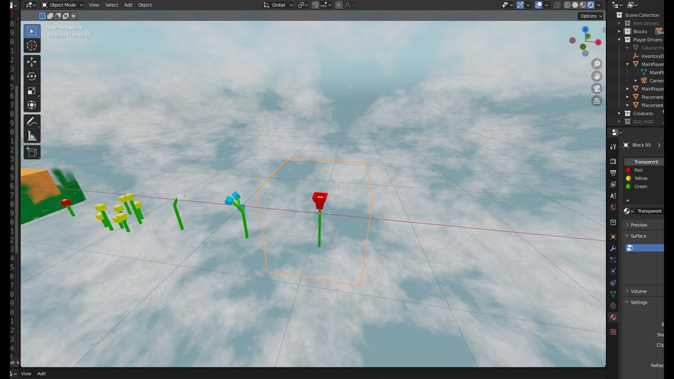This screenshot has height=379, width=674.
Task: Open the Object Data green triangle tab
Action: coord(613,294)
